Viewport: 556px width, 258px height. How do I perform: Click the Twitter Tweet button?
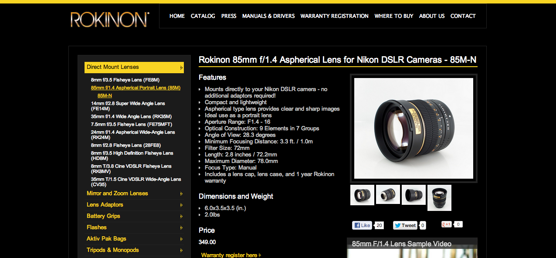click(405, 225)
